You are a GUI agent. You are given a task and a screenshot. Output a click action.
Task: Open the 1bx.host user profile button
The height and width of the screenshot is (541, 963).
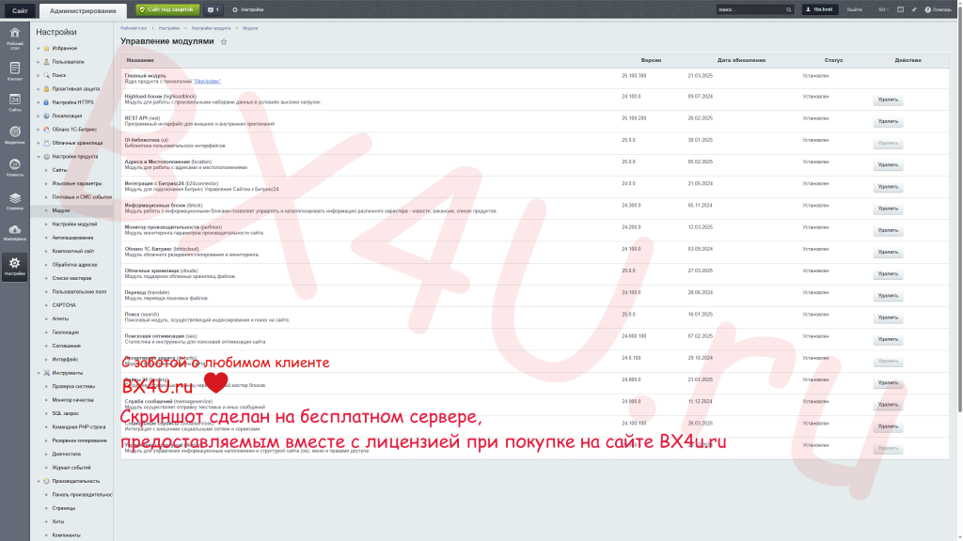[819, 9]
